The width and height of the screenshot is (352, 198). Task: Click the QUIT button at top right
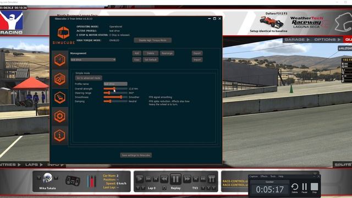pyautogui.click(x=348, y=40)
